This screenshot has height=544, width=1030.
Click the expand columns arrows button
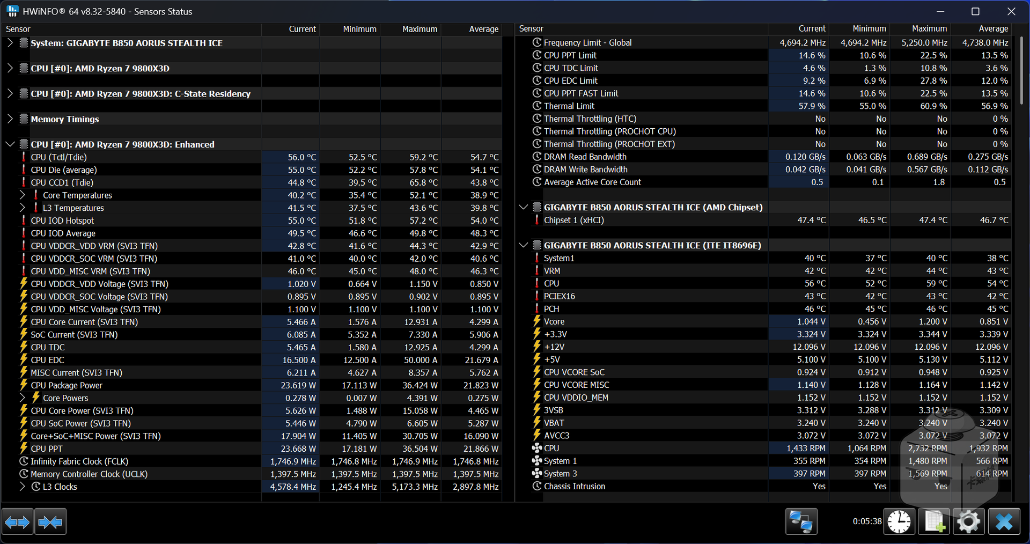(x=17, y=521)
